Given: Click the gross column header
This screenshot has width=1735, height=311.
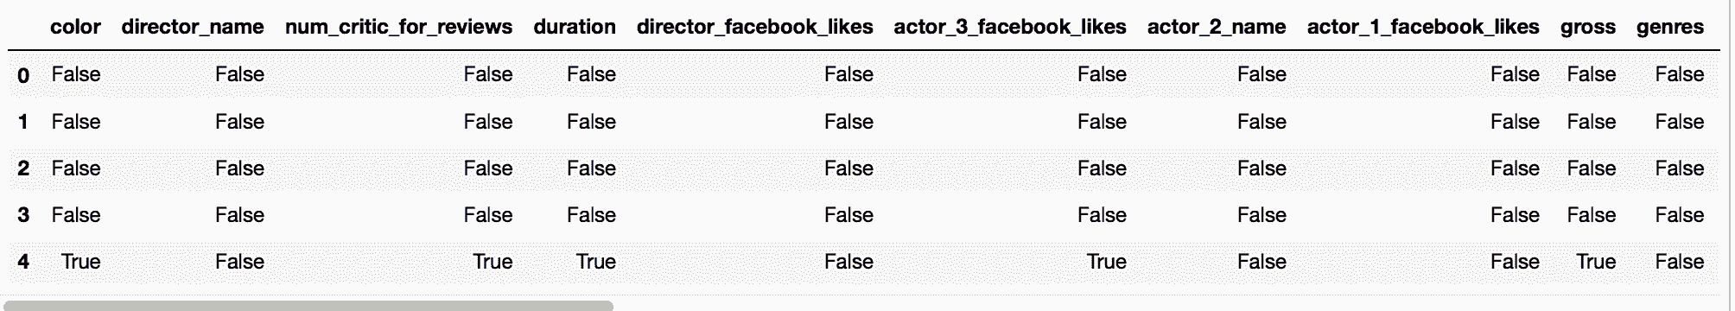Looking at the screenshot, I should [1588, 27].
